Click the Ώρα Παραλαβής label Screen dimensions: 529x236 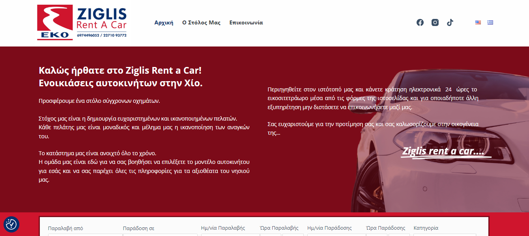(279, 228)
